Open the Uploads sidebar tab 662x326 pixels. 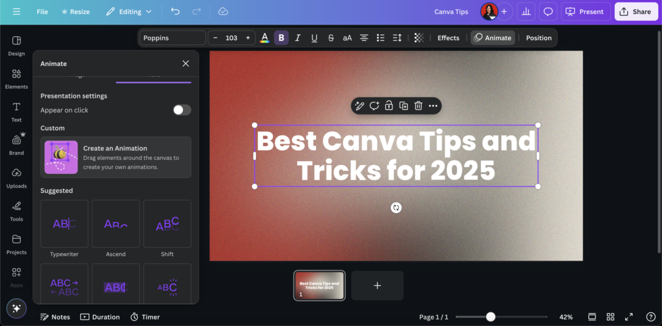pos(16,179)
